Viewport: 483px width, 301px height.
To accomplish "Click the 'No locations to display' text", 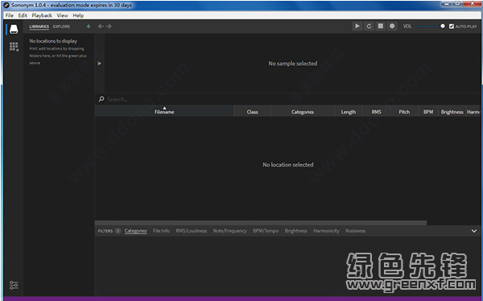I will 53,41.
